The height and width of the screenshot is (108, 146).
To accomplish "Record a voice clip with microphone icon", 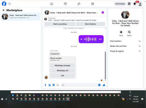I will [x=45, y=85].
